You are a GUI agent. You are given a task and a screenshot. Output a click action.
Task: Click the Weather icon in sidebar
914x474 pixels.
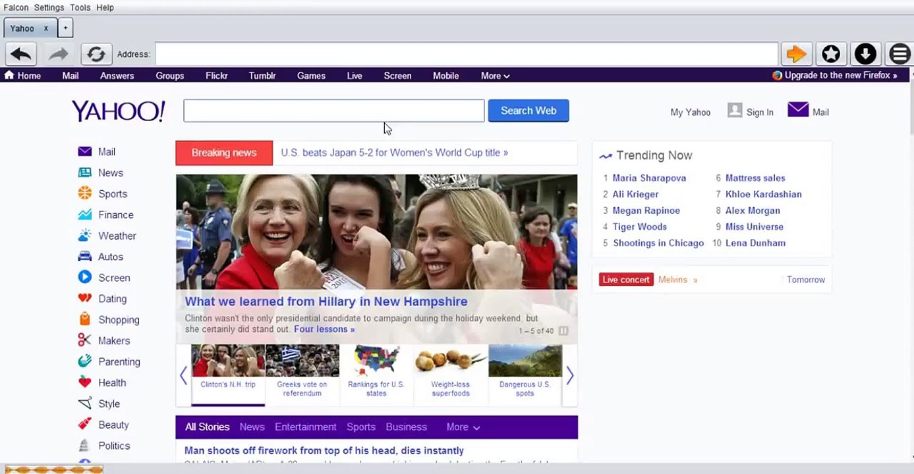pyautogui.click(x=84, y=236)
